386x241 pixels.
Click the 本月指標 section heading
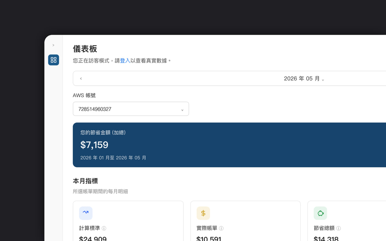(85, 181)
